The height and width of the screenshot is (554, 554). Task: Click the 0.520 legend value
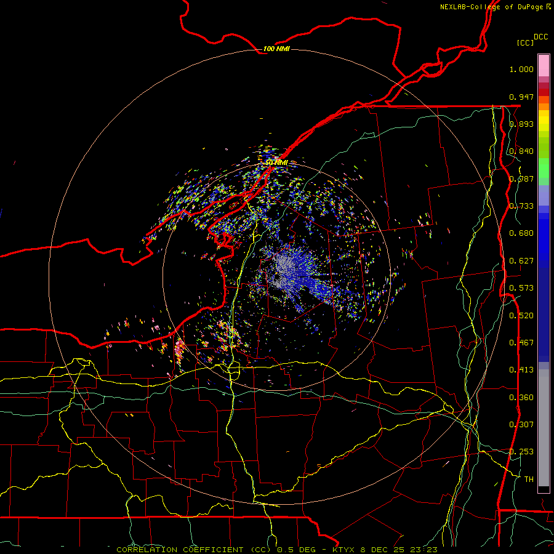point(521,316)
